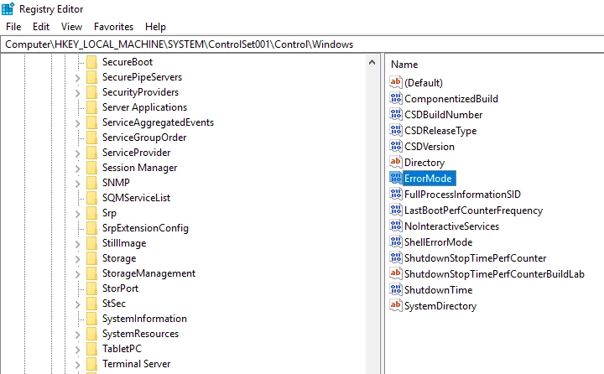Image resolution: width=604 pixels, height=374 pixels.
Task: Select the ComponentizedBuild value name
Action: click(451, 99)
